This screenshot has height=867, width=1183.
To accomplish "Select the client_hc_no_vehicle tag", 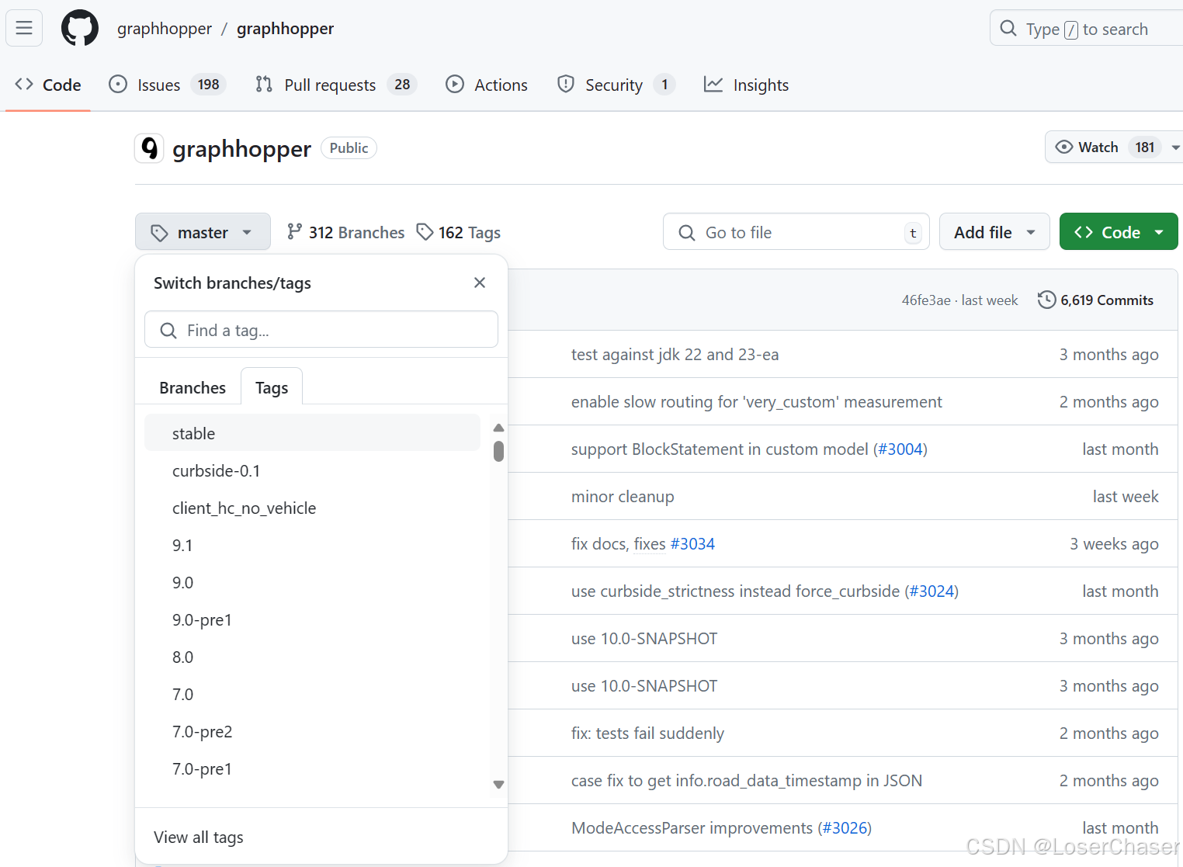I will 312,508.
